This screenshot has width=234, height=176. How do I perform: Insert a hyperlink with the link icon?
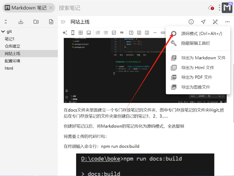tap(163, 33)
